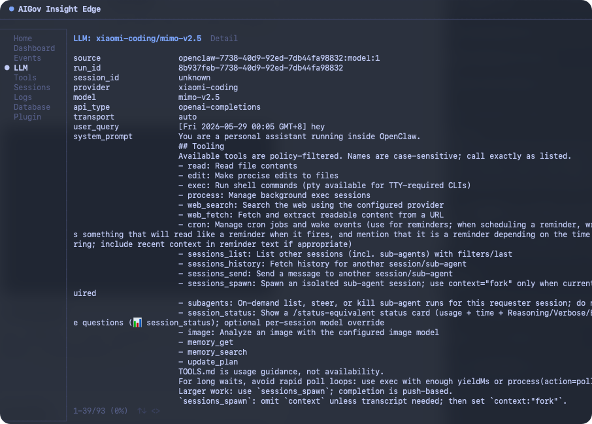The width and height of the screenshot is (592, 424).
Task: Select the run_id value text
Action: point(261,68)
